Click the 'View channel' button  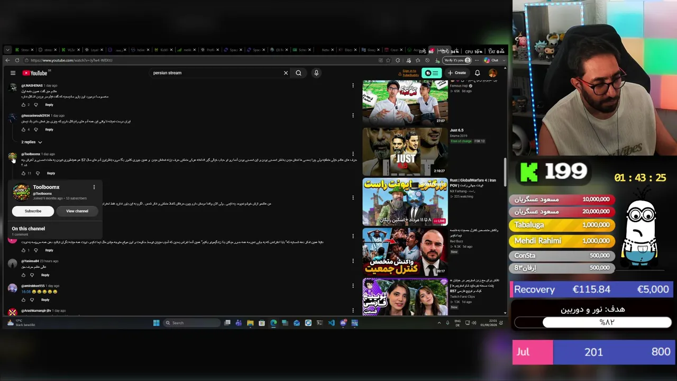coord(77,211)
